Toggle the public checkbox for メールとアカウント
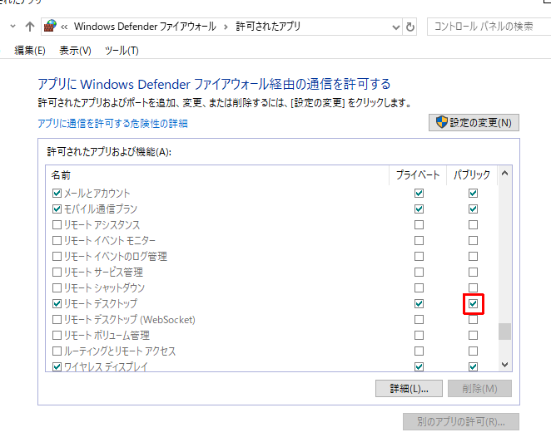This screenshot has width=551, height=447. point(473,194)
